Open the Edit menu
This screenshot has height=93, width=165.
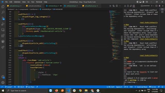coord(11,2)
